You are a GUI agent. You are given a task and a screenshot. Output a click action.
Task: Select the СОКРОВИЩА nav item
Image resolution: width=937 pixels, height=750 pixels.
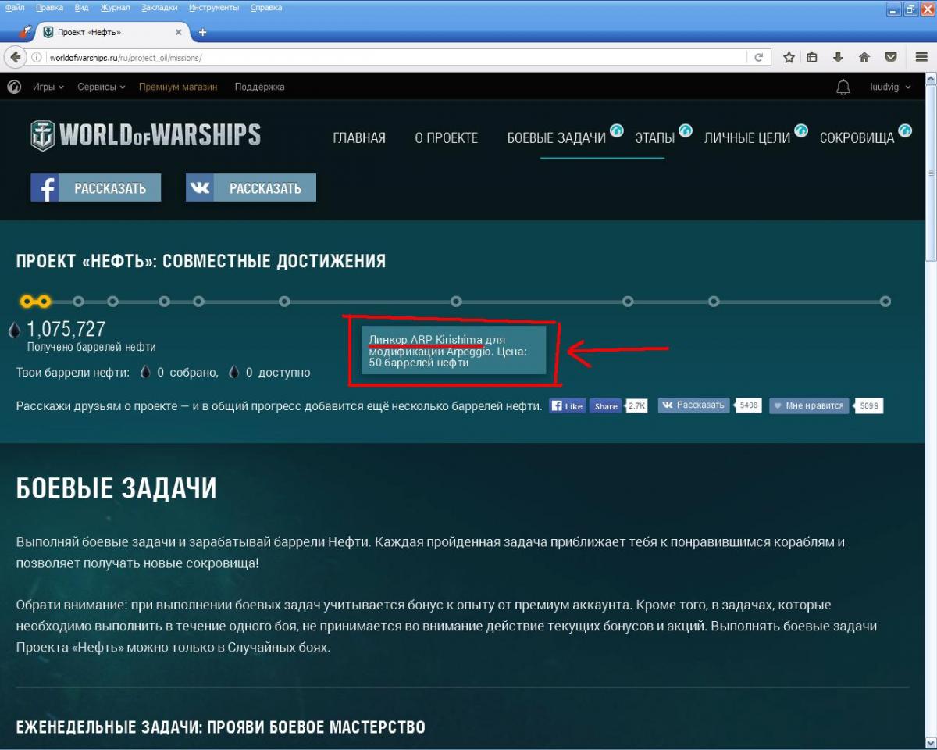click(857, 138)
